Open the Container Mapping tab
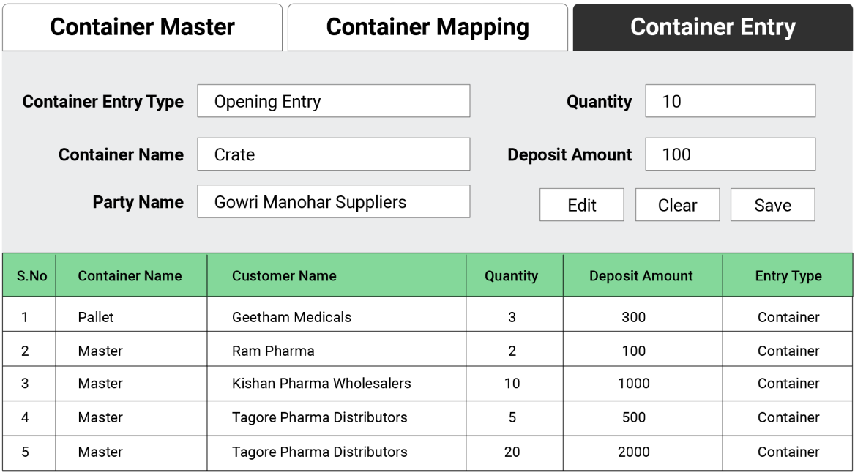The width and height of the screenshot is (855, 473). (427, 27)
